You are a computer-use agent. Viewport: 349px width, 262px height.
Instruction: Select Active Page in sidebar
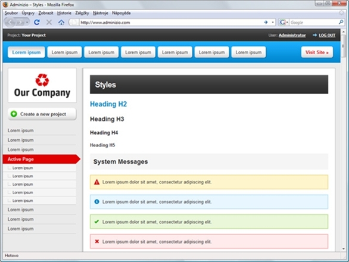[x=42, y=159]
